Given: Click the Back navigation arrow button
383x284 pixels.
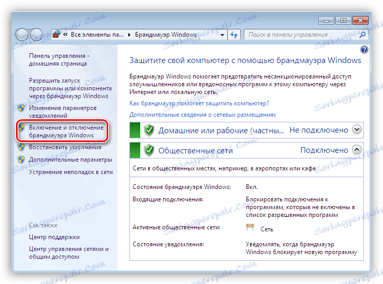Looking at the screenshot, I should point(22,35).
